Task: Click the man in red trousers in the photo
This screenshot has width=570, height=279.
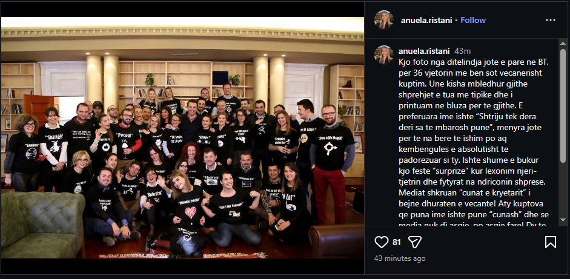Action: pyautogui.click(x=331, y=163)
